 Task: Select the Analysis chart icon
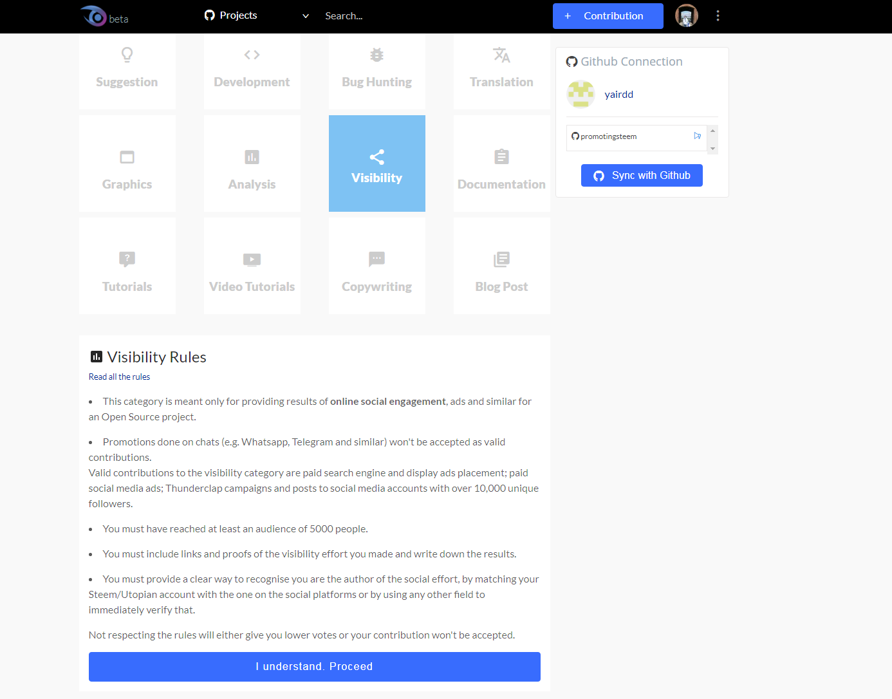point(252,157)
